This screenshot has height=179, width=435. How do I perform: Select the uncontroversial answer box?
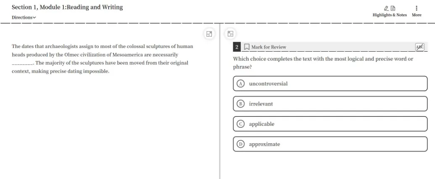click(330, 84)
